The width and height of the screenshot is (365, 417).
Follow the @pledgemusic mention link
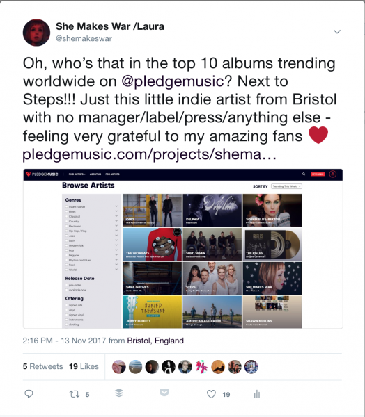pos(173,81)
